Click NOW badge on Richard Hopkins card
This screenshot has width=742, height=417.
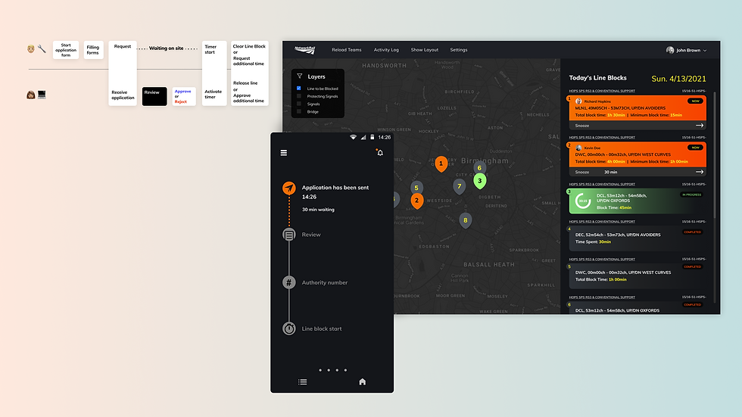(x=695, y=101)
